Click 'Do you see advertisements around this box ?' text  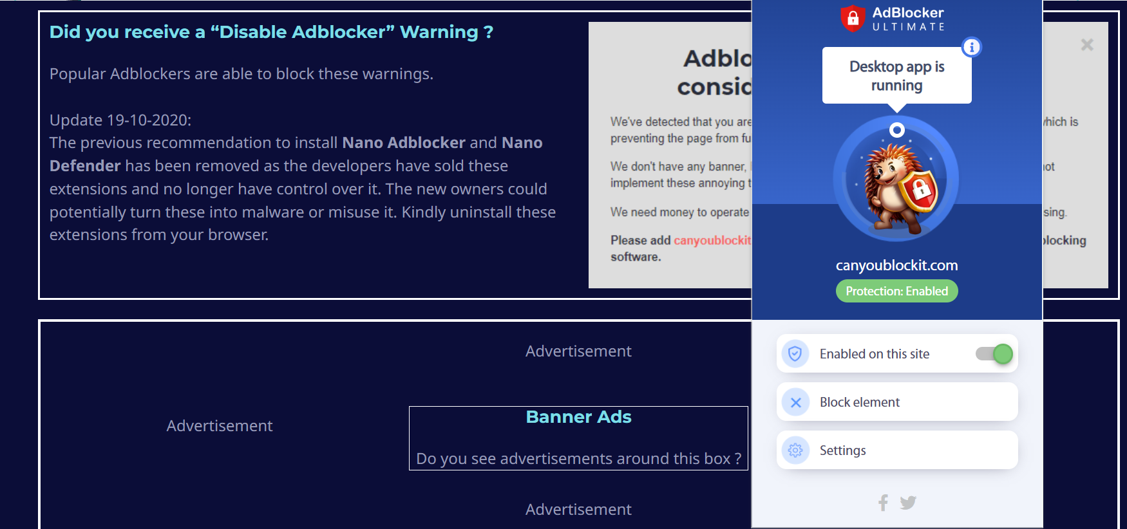(578, 458)
